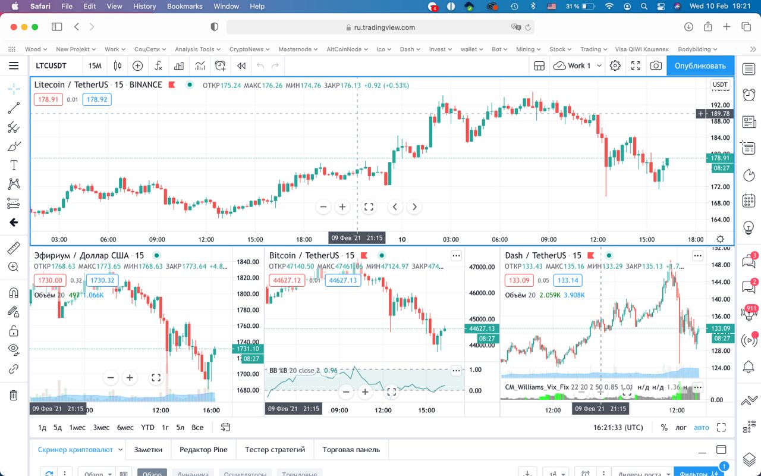Viewport: 761px width, 476px height.
Task: Create an alert with the alarm clock icon
Action: (x=220, y=65)
